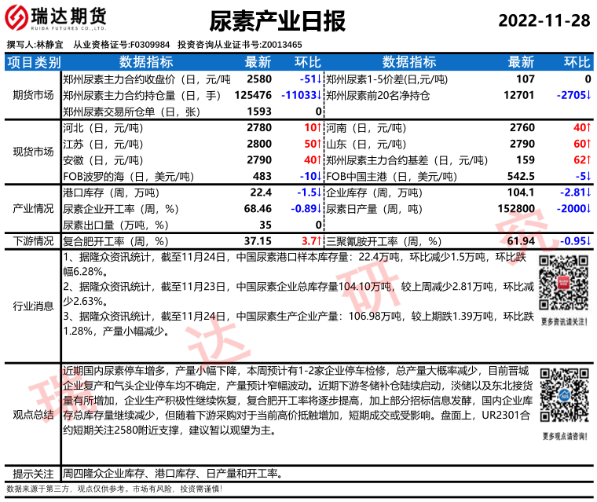The height and width of the screenshot is (502, 597).
Task: Select the 期货市场 category cell
Action: pos(32,95)
